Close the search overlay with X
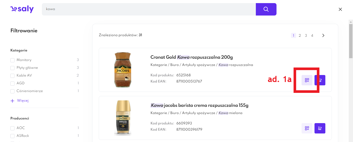353x142 pixels. coord(340,9)
